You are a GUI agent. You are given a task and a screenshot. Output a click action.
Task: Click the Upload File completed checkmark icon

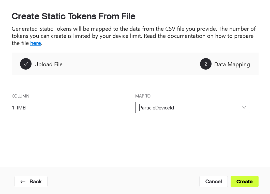coord(26,64)
